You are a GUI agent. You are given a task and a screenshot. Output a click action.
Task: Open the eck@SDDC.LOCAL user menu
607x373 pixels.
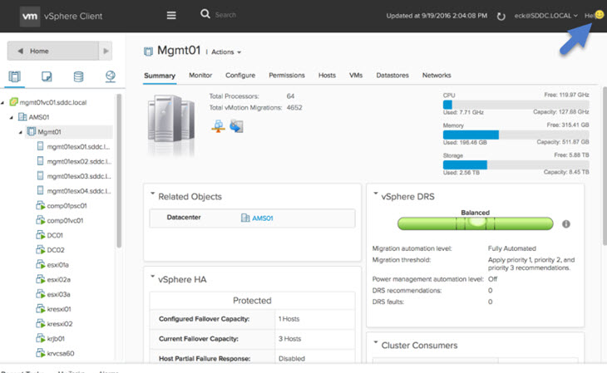pyautogui.click(x=545, y=16)
